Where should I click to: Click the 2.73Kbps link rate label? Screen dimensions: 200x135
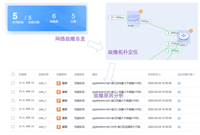(173, 44)
